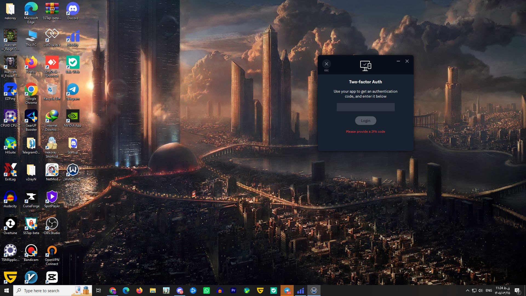Screen dimensions: 526x296
Task: Select the SSTap-beta shortcut with lock shield icon
Action: (31, 226)
